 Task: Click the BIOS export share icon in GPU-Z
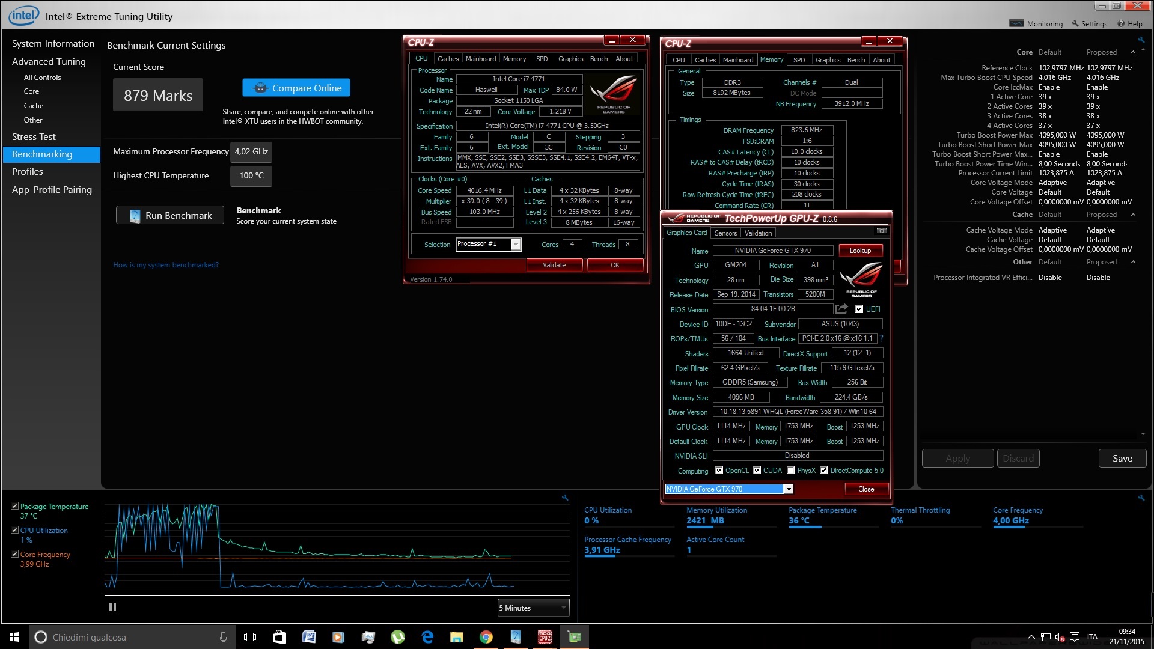(x=842, y=309)
